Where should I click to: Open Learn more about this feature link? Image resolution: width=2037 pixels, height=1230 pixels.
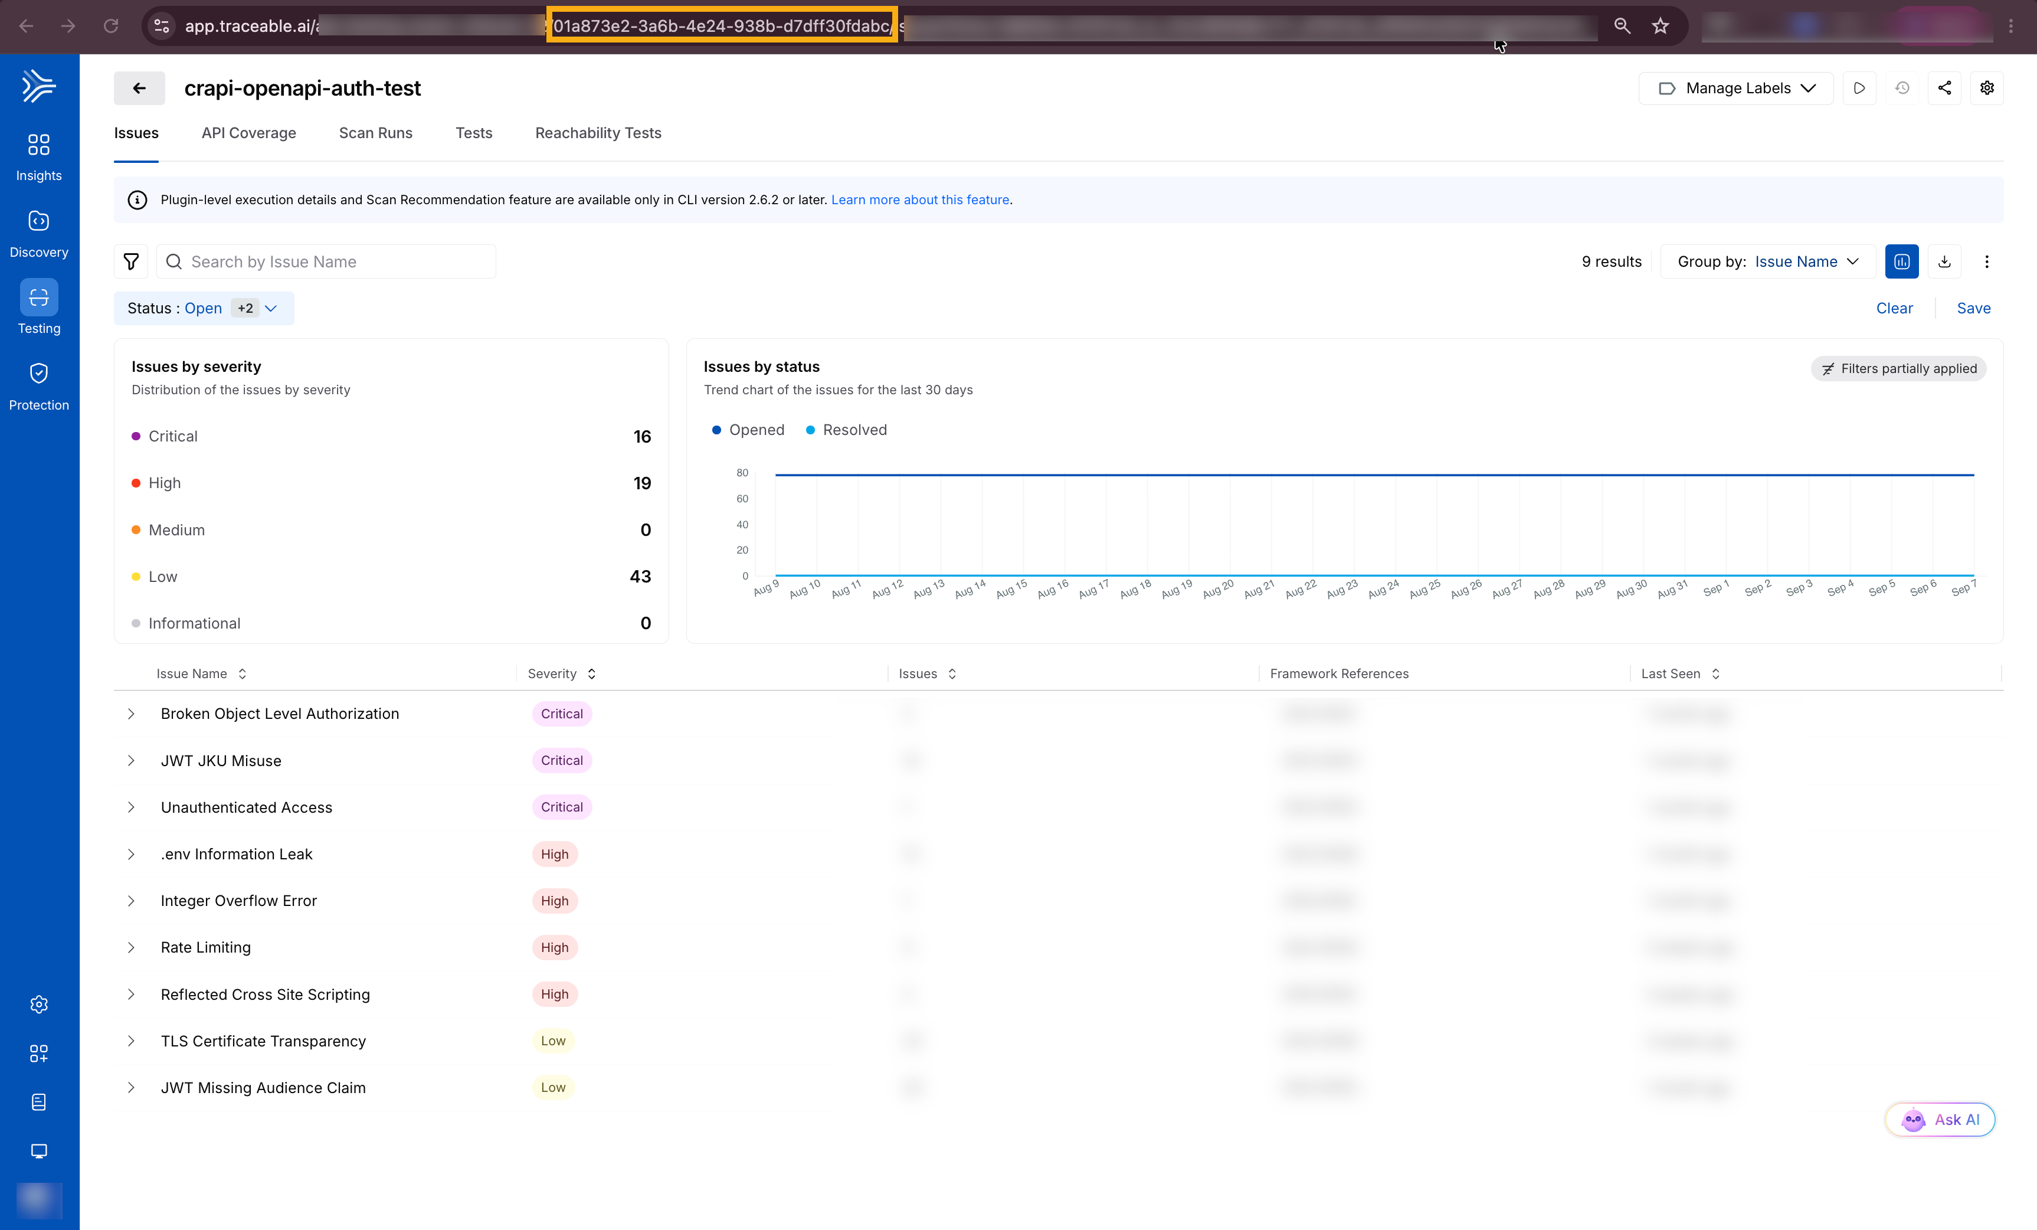click(x=920, y=200)
